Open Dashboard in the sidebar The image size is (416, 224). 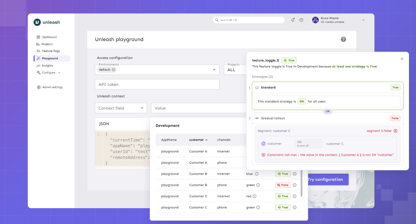(47, 37)
